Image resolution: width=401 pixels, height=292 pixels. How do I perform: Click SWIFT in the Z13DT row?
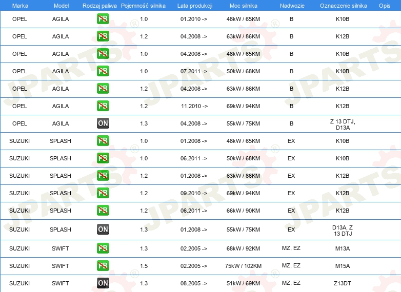click(61, 283)
